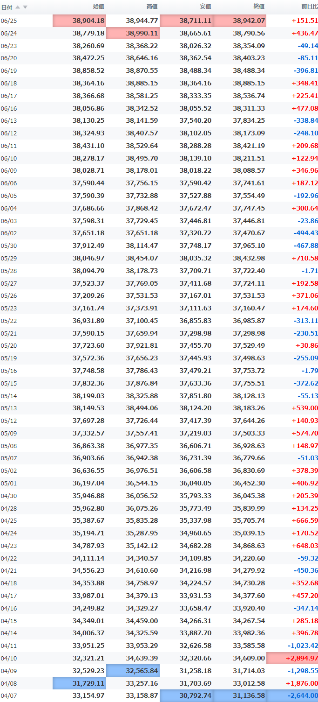Click the 06/25 closing value 38,942.07
The height and width of the screenshot is (702, 318).
click(x=240, y=21)
